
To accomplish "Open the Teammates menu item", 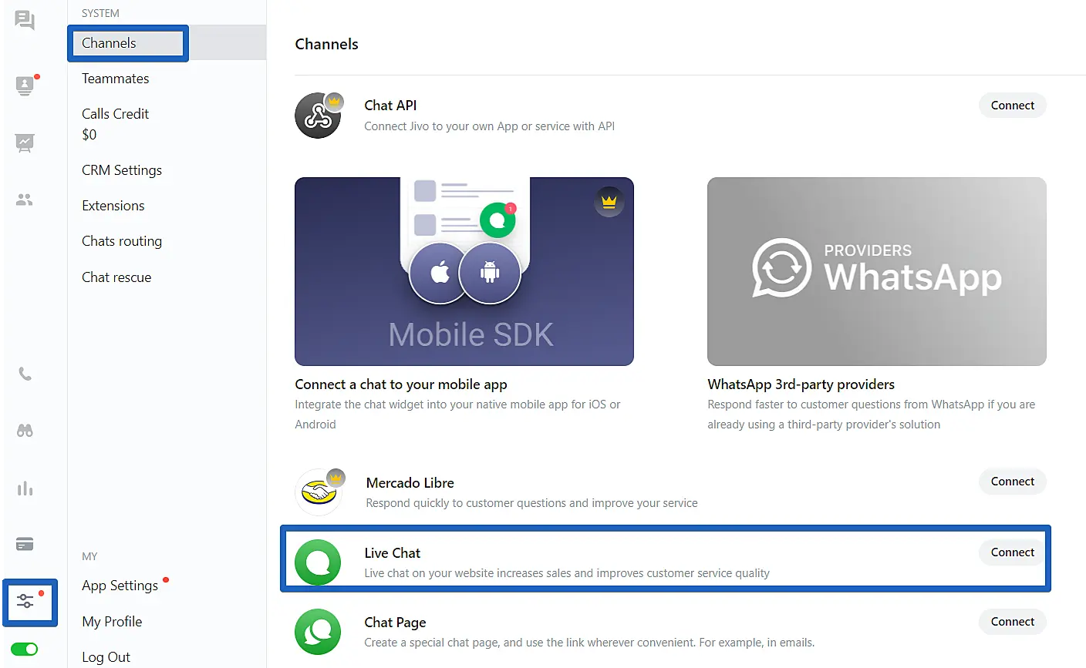I will click(116, 79).
